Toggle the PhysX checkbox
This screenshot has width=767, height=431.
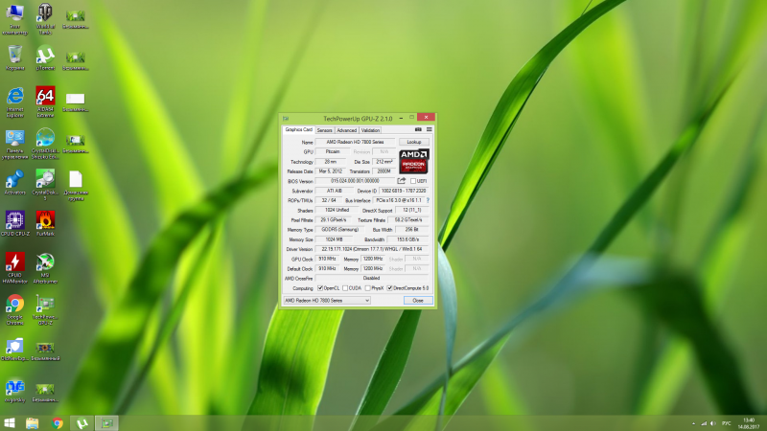pos(368,288)
